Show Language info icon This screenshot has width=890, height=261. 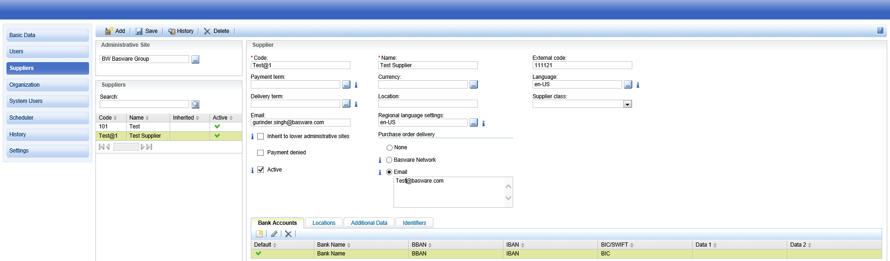coord(638,85)
